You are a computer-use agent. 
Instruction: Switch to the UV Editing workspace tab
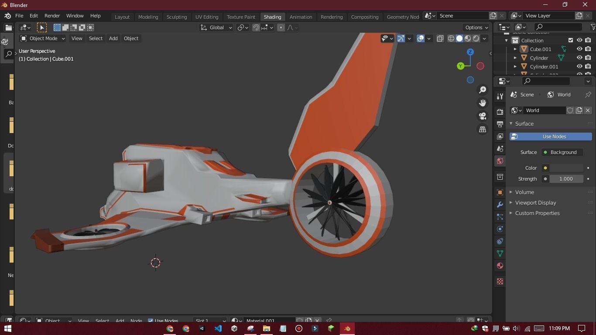click(207, 17)
